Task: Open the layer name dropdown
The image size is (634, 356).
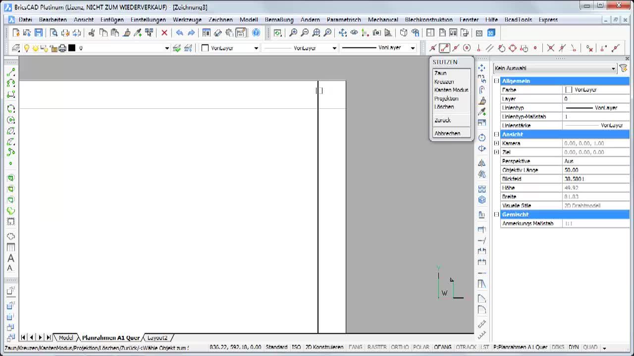Action: [167, 48]
